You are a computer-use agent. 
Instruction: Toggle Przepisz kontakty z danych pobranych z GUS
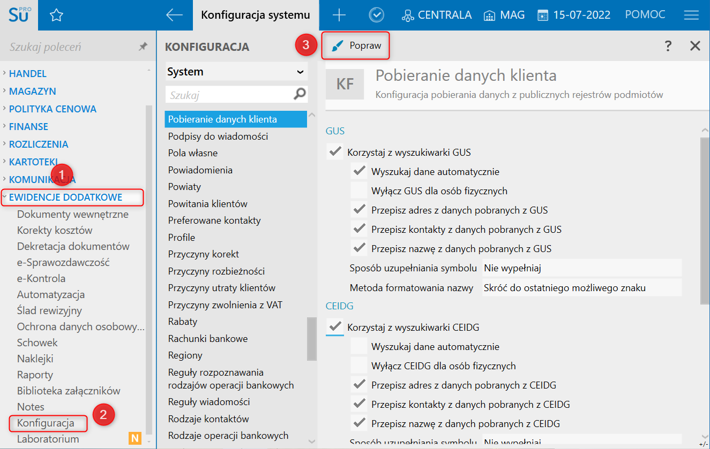[358, 229]
